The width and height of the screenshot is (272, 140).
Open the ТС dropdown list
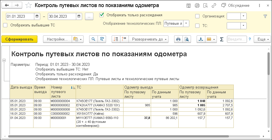click(x=244, y=26)
